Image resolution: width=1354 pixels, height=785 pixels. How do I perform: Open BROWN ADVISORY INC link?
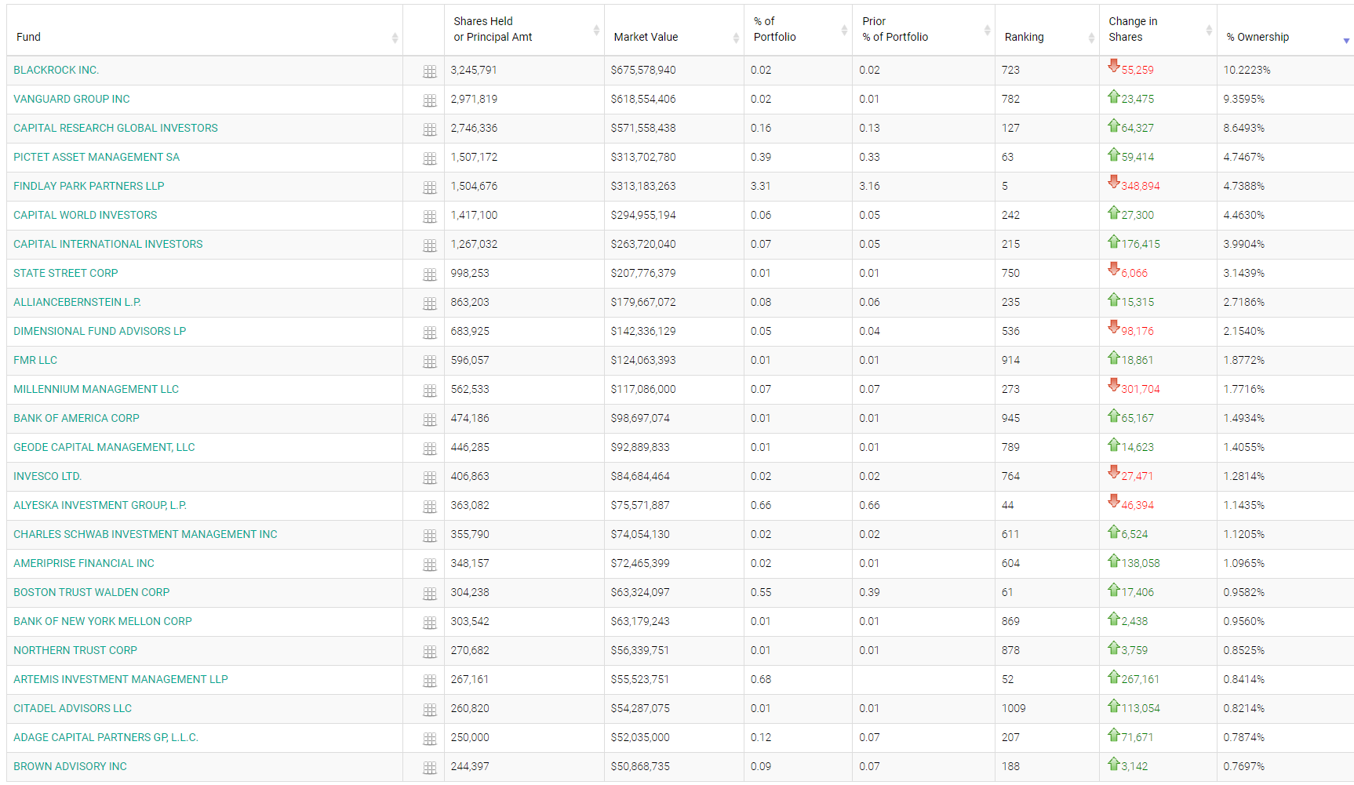tap(70, 766)
